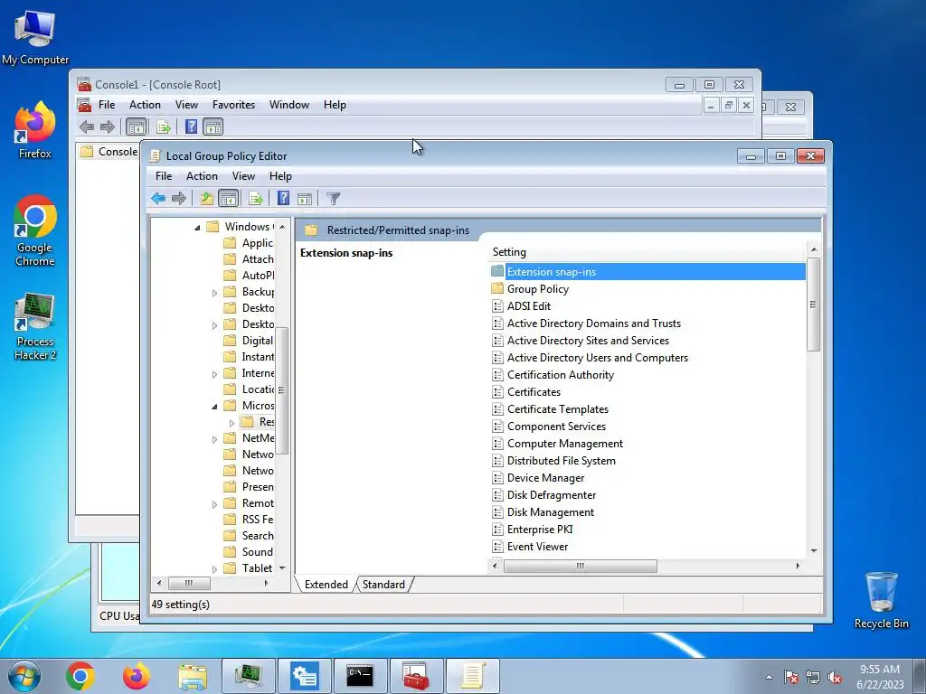
Task: Click settings list vertical scrollbar down arrow
Action: pyautogui.click(x=814, y=551)
